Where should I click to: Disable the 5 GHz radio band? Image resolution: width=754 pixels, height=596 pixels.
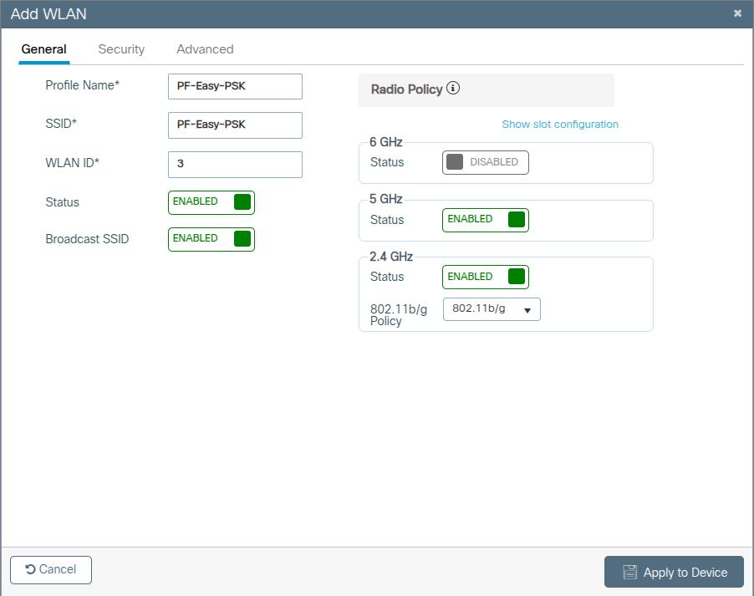pos(485,219)
